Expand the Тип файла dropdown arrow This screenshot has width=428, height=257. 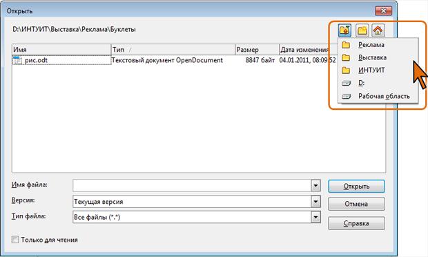[x=315, y=218]
